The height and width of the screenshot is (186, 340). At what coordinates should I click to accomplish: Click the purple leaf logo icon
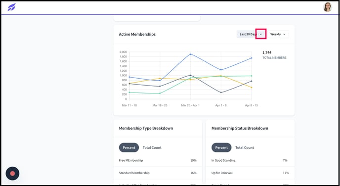point(11,7)
